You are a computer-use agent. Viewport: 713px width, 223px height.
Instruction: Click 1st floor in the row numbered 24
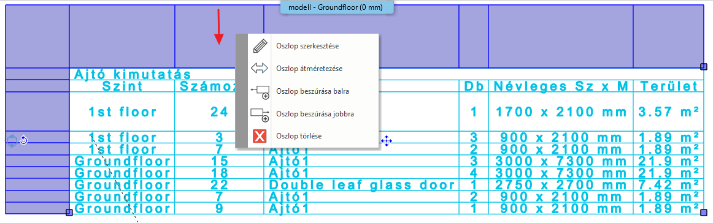click(122, 112)
